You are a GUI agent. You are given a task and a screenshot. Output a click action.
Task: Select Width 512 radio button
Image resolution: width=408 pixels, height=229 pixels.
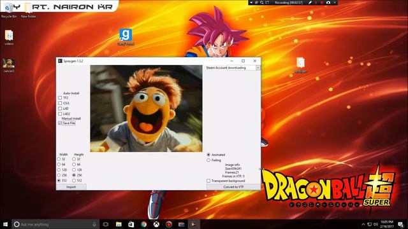pyautogui.click(x=59, y=180)
